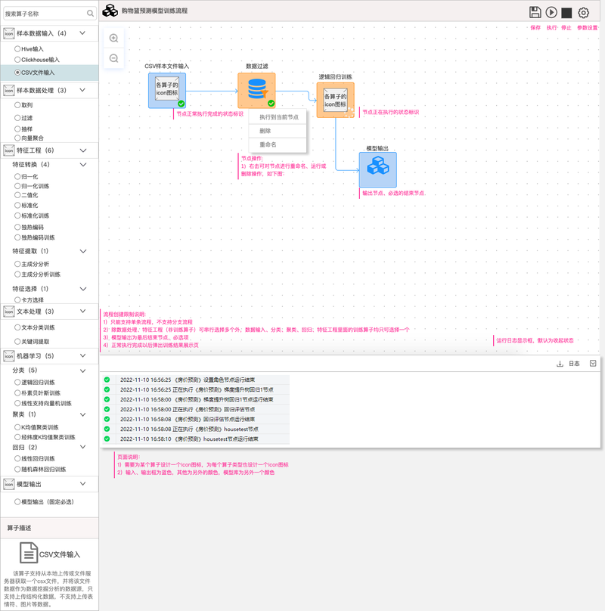Image resolution: width=605 pixels, height=611 pixels.
Task: Select the 模型输出 cubes node
Action: [x=377, y=169]
